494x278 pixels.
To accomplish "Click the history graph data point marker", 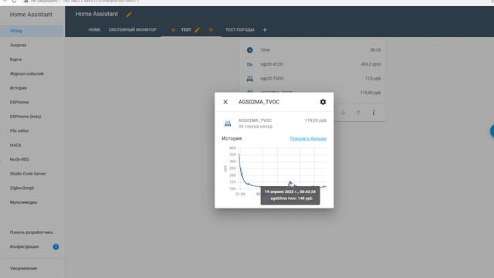I will coord(290,183).
